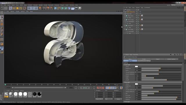Select Model mode cube in left sidebar
186x105 pixels.
[x=2, y=17]
